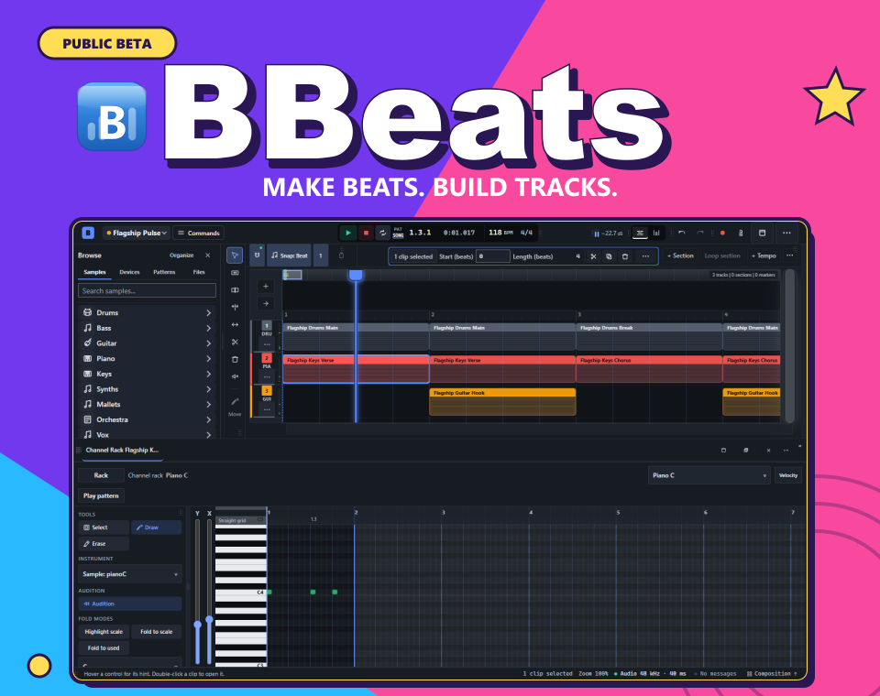Switch the PAT/SONG playback mode toggle
880x696 pixels.
click(x=398, y=233)
